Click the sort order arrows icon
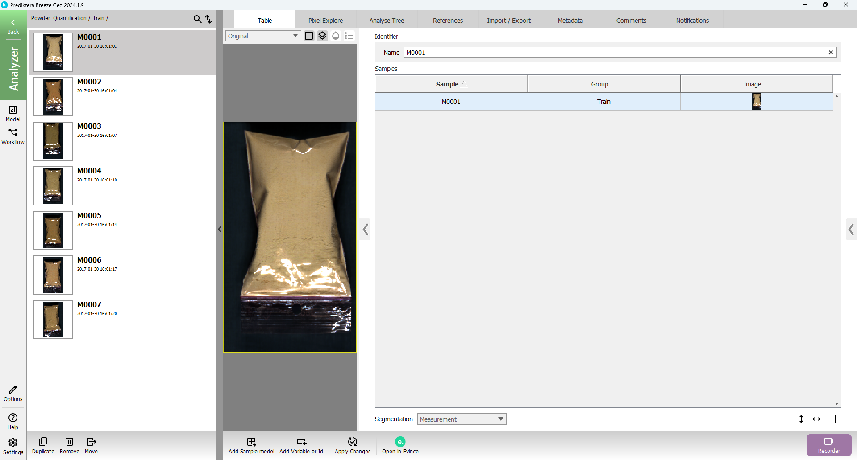The image size is (857, 460). point(208,19)
